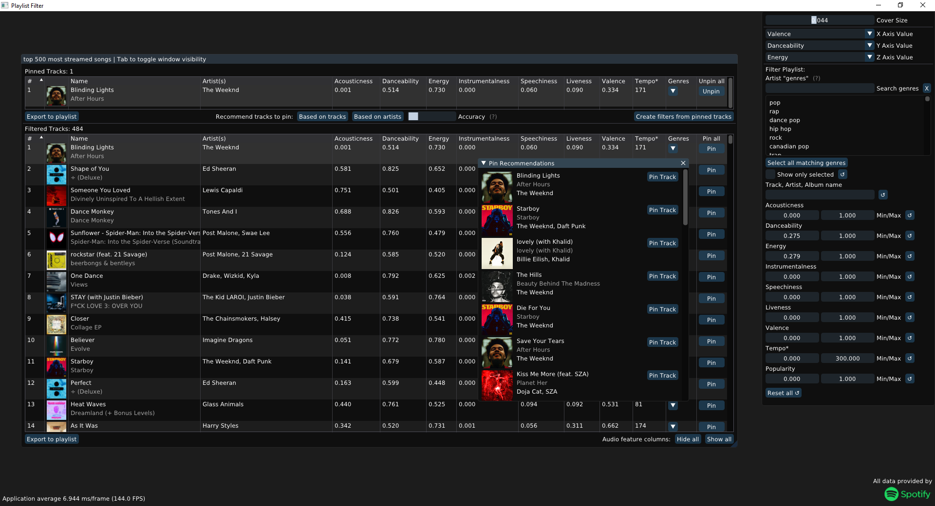The height and width of the screenshot is (506, 935).
Task: Sort filtered tracks by Acousticness column
Action: (x=354, y=139)
